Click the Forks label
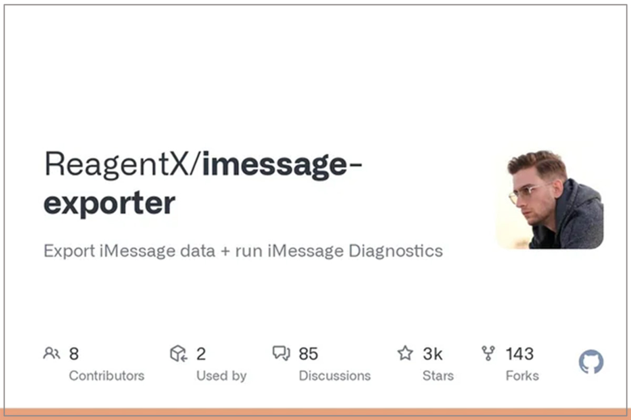Viewport: 631px width, 420px height. pyautogui.click(x=522, y=376)
